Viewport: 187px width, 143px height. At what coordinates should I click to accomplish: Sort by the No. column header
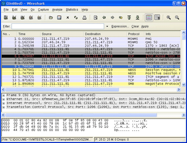(x=9, y=34)
